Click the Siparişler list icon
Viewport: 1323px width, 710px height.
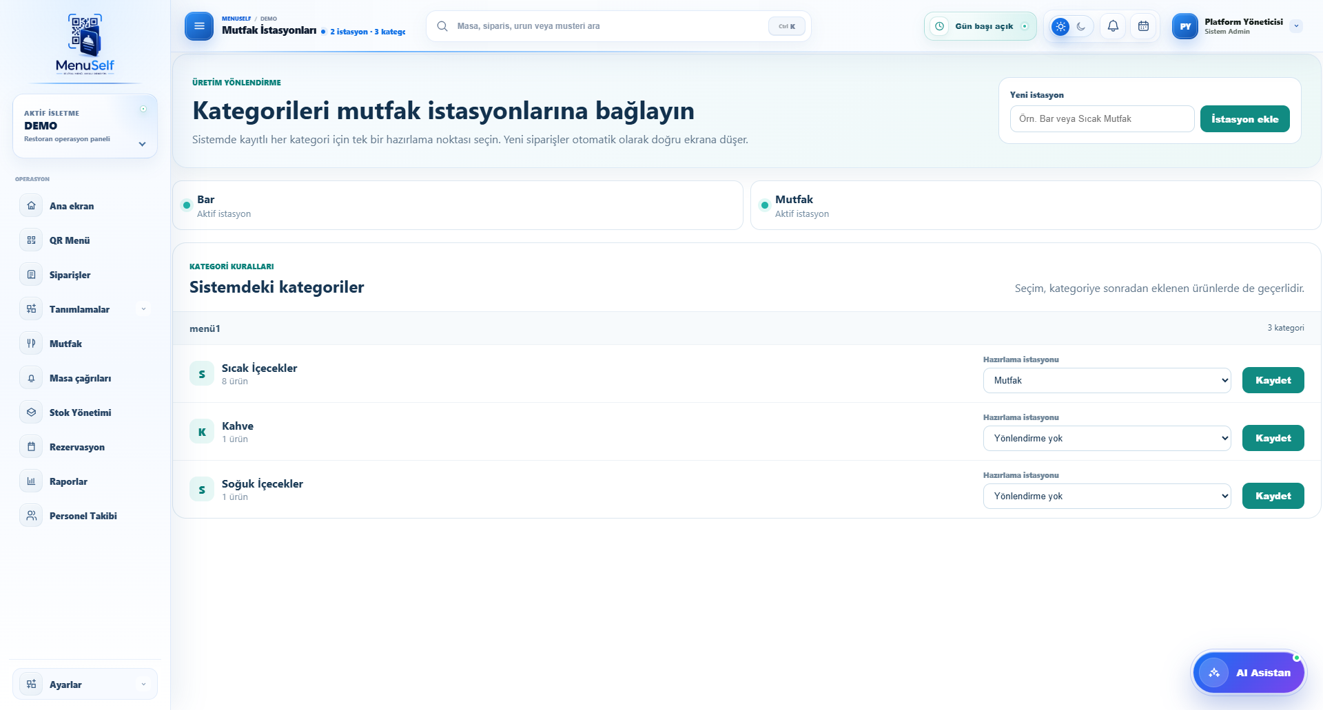(x=31, y=275)
